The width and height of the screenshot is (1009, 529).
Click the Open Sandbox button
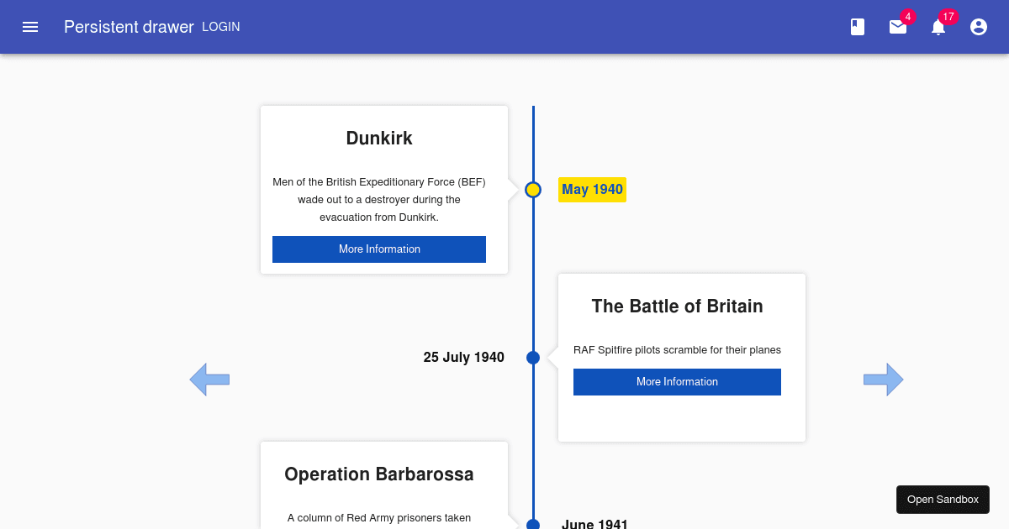pos(943,499)
